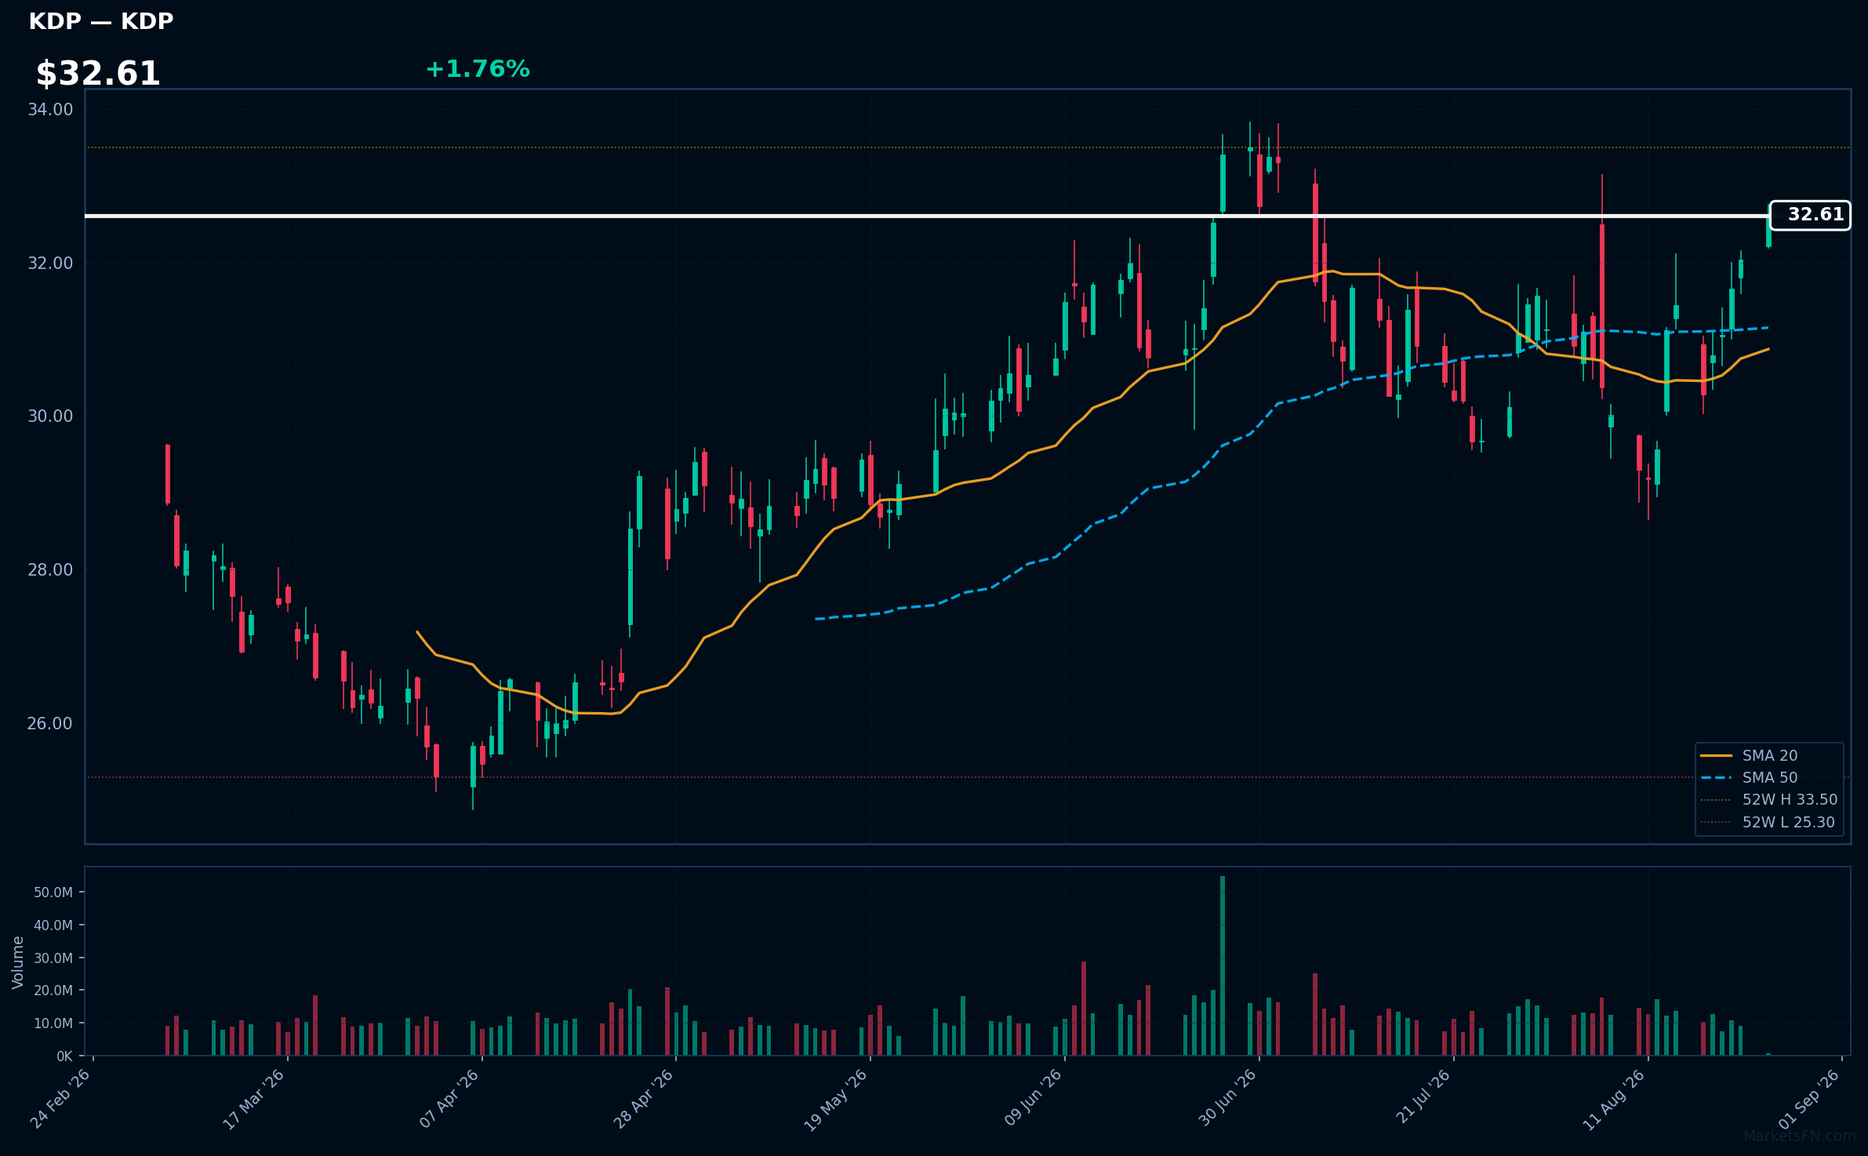
Task: Click the 34.00 price axis label
Action: [50, 110]
